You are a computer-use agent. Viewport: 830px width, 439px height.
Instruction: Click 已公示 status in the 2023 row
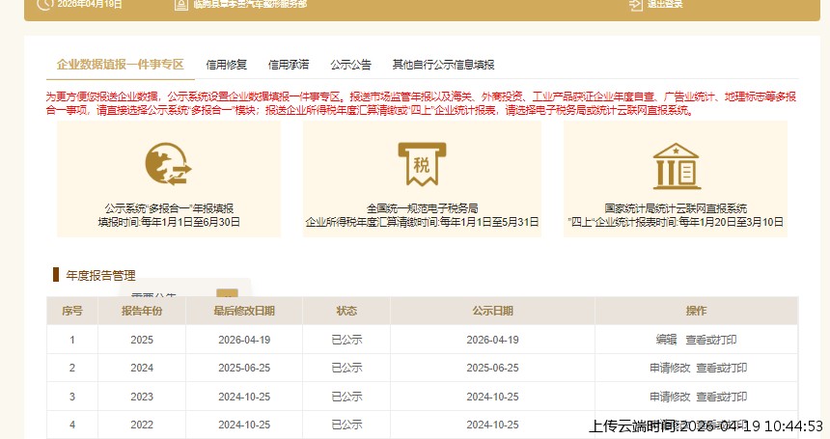(346, 397)
